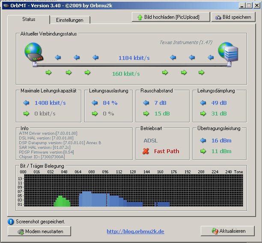Select the Status tab
262x243 pixels.
tap(29, 19)
